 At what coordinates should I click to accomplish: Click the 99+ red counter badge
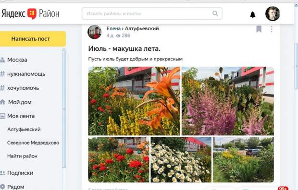283,188
